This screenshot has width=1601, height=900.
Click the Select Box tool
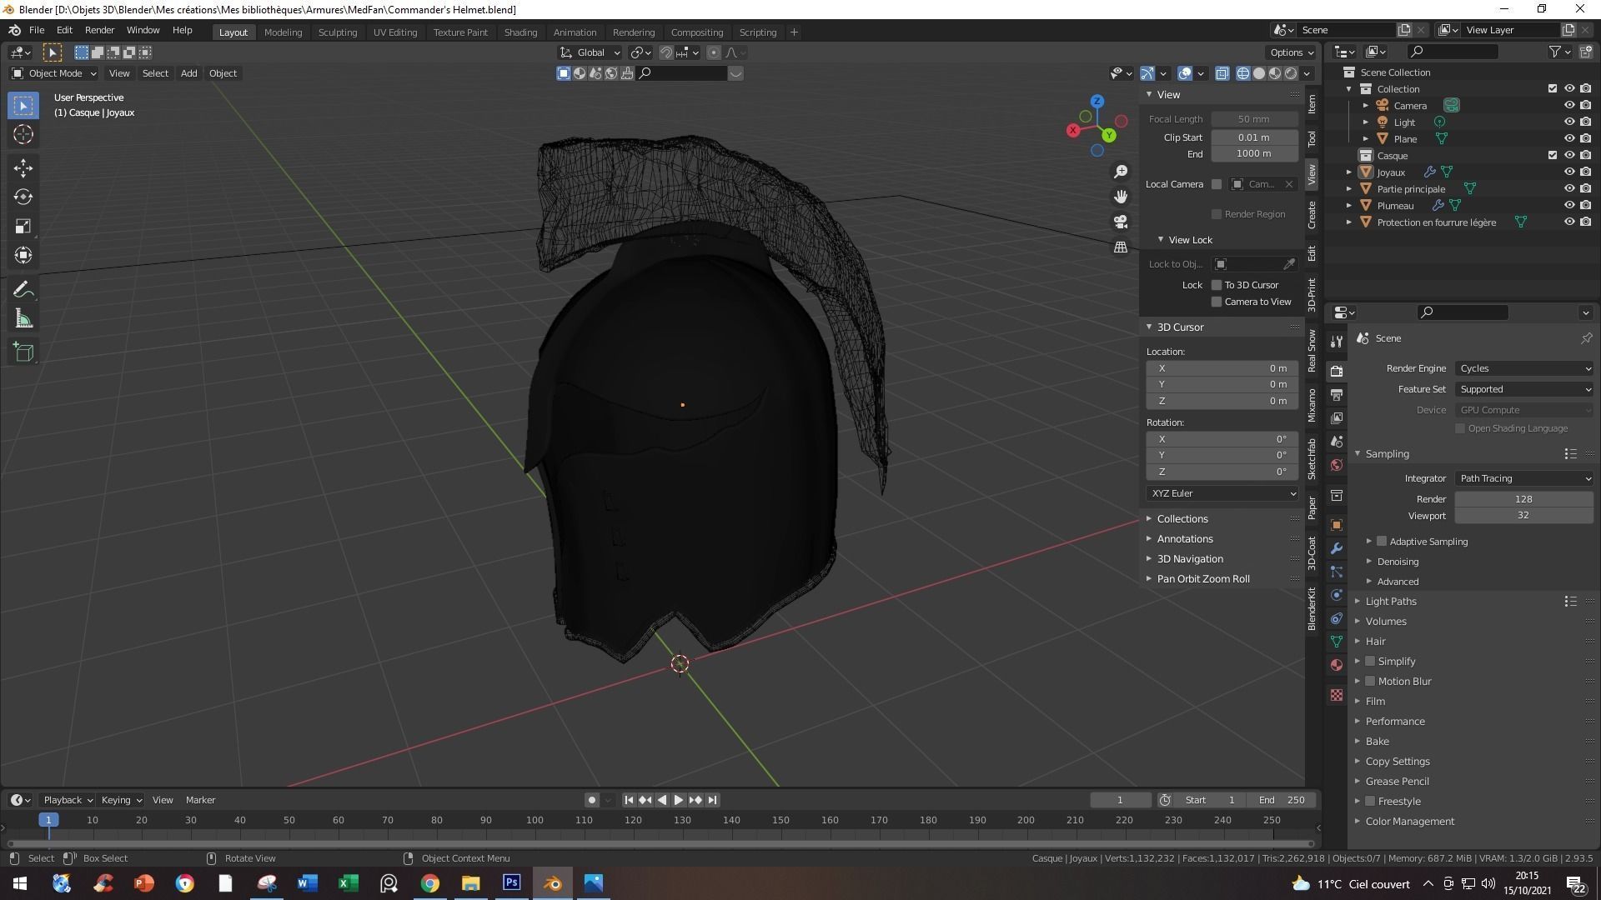(23, 105)
